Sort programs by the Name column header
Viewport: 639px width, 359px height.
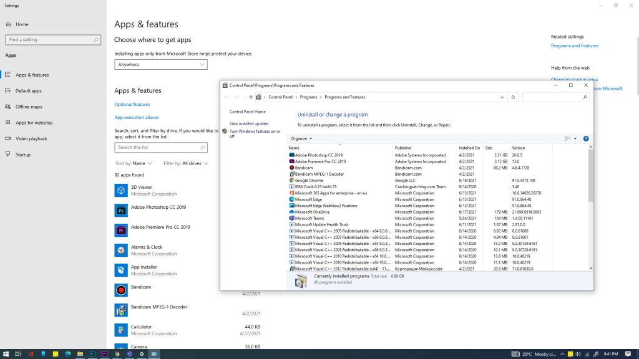coord(339,148)
